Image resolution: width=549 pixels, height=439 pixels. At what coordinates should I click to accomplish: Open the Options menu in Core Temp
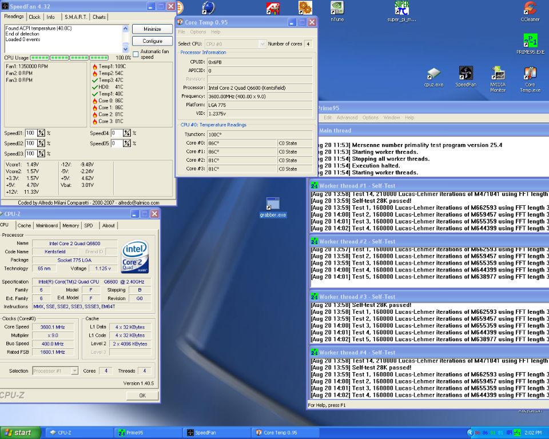(x=198, y=32)
